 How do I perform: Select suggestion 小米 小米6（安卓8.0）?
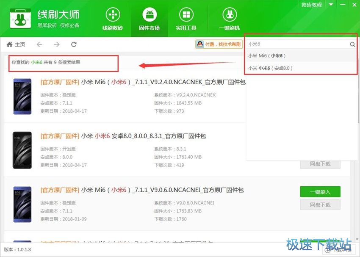pyautogui.click(x=301, y=68)
